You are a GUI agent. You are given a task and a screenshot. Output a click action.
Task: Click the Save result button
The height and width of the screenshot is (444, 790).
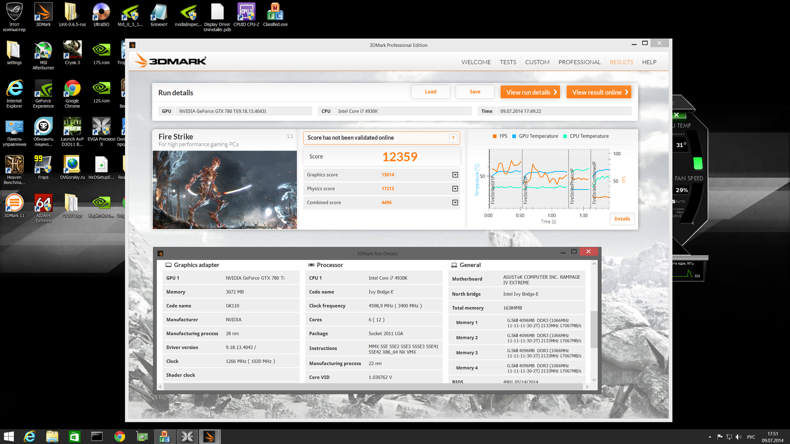point(475,92)
